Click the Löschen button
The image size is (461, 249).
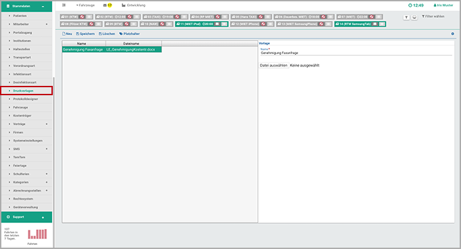(x=107, y=34)
